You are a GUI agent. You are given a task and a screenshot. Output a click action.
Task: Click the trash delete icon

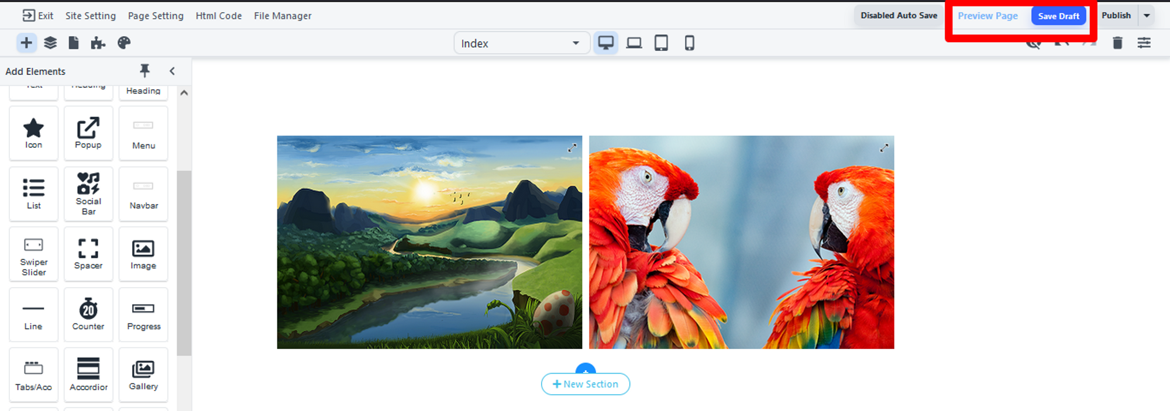click(1117, 43)
